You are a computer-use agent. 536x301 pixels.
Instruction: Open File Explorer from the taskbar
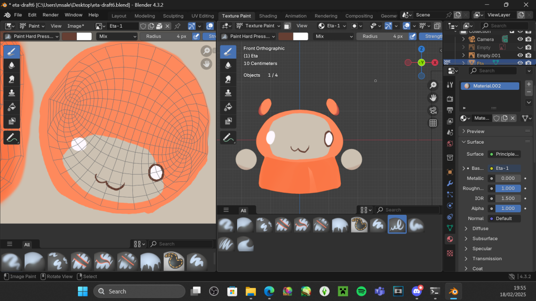tap(251, 291)
